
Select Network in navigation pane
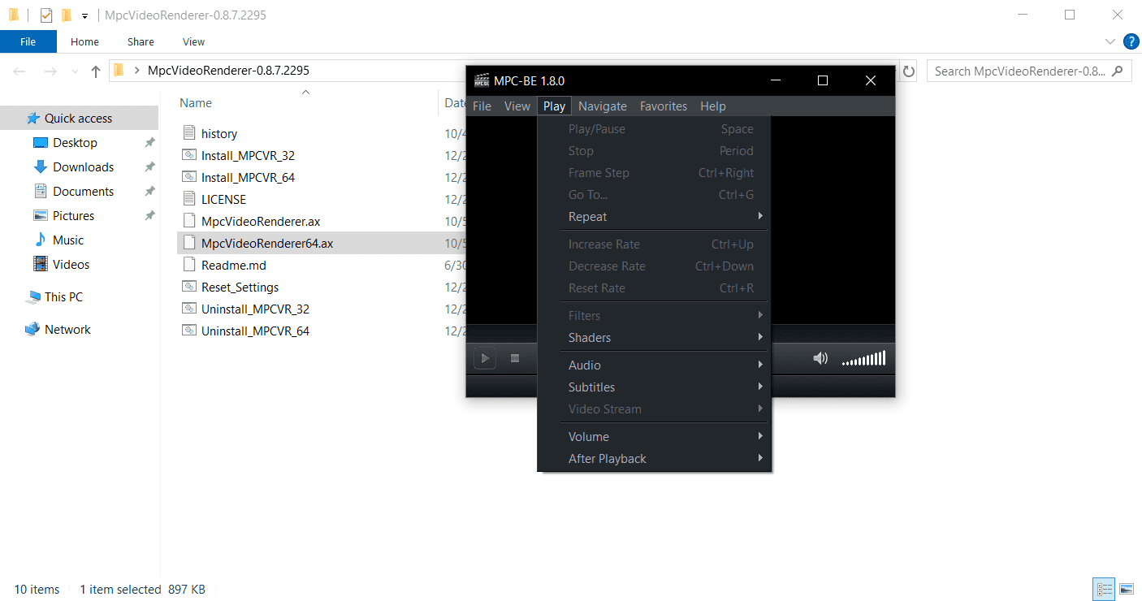67,330
